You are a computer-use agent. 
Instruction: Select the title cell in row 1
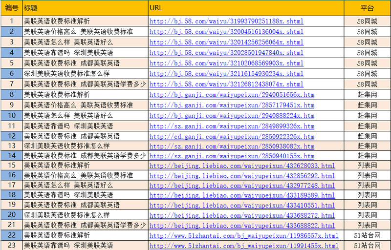click(85, 21)
